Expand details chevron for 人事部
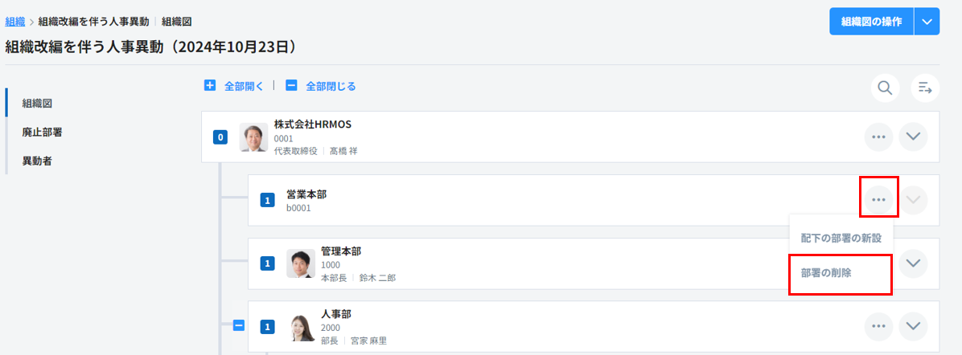 tap(913, 326)
